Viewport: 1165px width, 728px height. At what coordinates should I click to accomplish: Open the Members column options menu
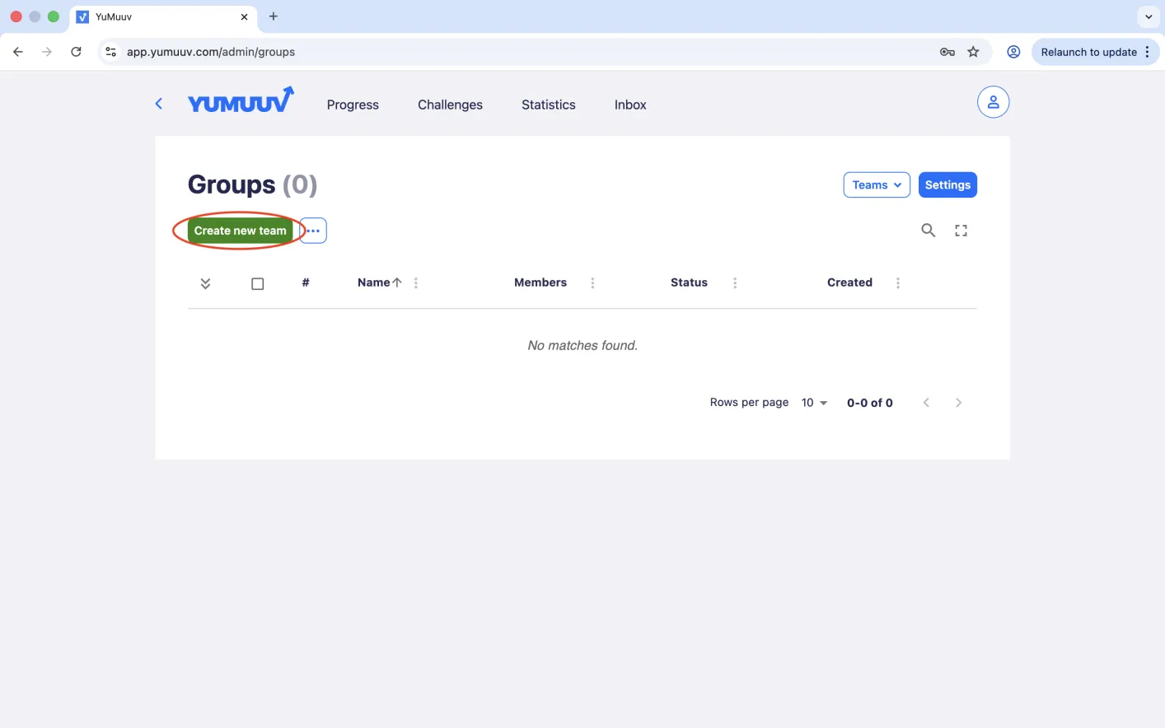click(x=592, y=283)
